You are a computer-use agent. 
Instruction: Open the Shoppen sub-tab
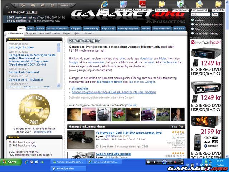point(31,33)
